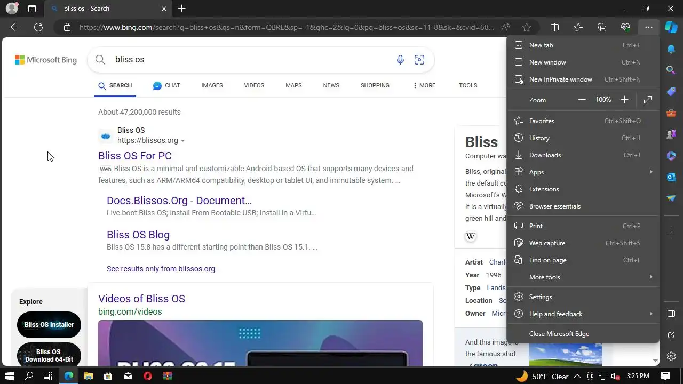Image resolution: width=683 pixels, height=384 pixels.
Task: Click the browser back arrow
Action: (x=15, y=27)
